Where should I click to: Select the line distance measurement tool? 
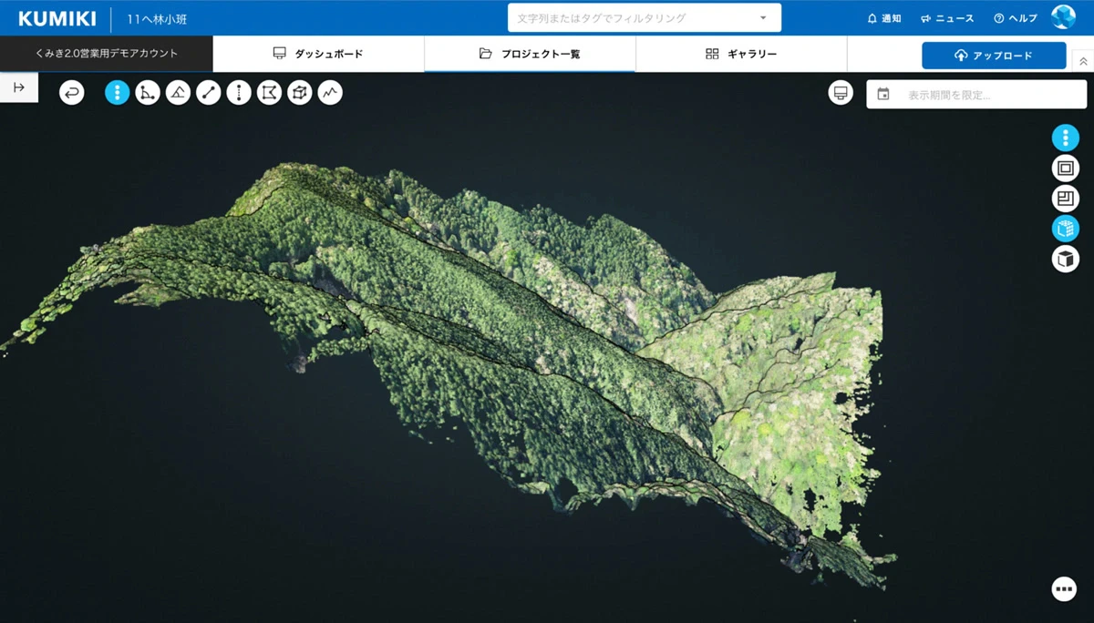(209, 92)
